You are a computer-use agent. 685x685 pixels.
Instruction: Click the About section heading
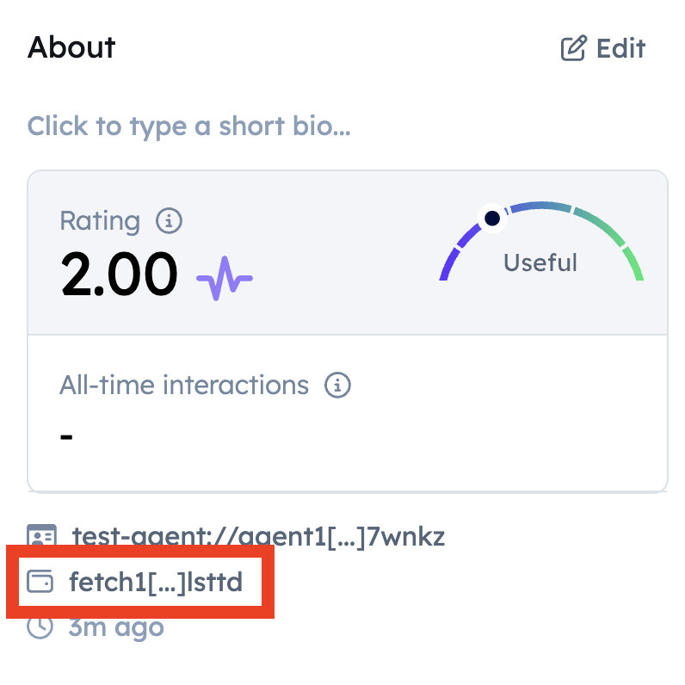pos(71,47)
